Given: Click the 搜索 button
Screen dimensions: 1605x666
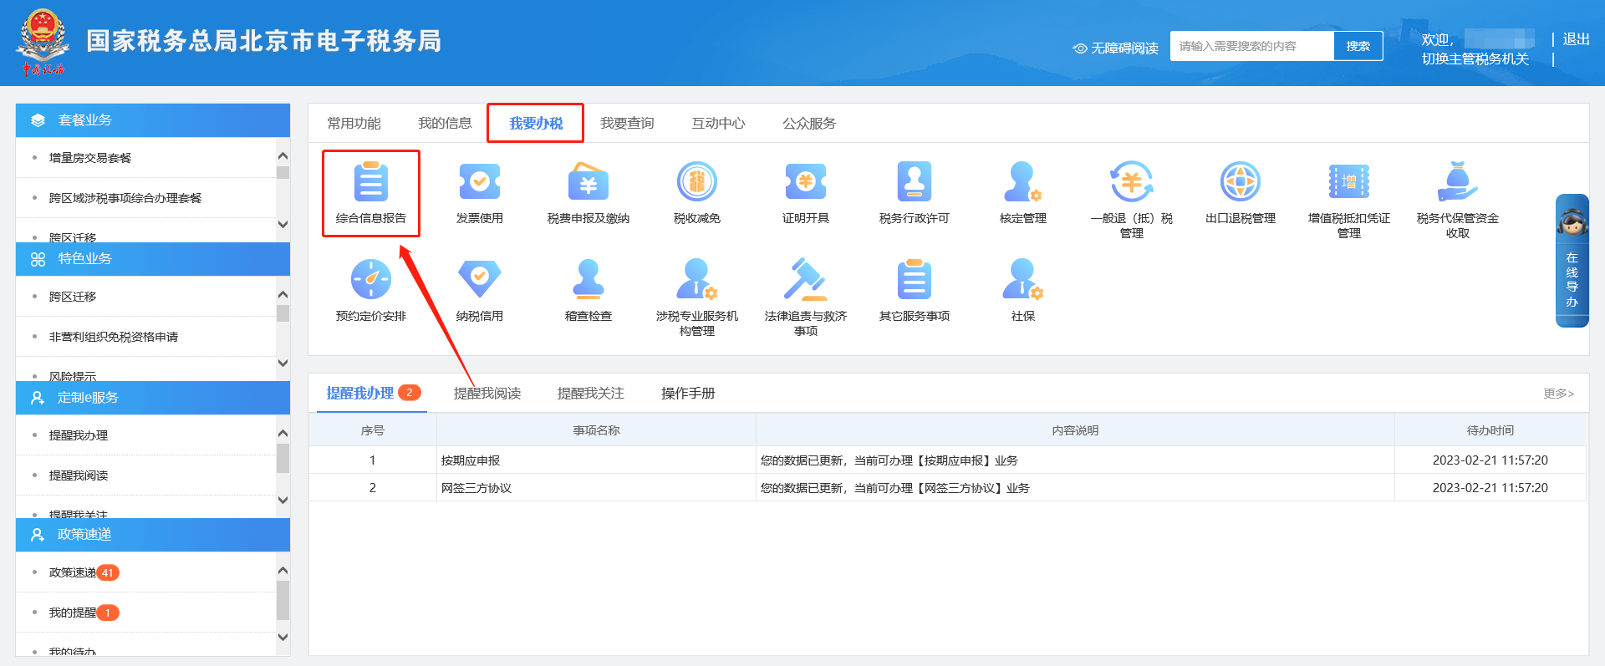Looking at the screenshot, I should tap(1358, 47).
